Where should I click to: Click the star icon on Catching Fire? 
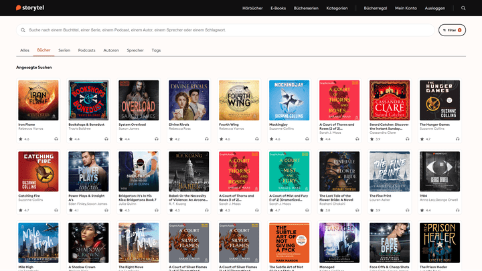[x=21, y=210]
